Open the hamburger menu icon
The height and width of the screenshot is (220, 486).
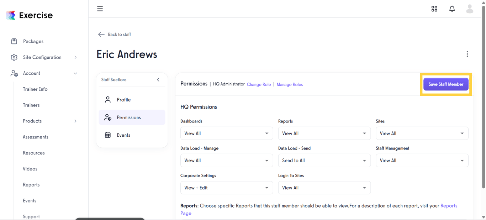(x=100, y=9)
